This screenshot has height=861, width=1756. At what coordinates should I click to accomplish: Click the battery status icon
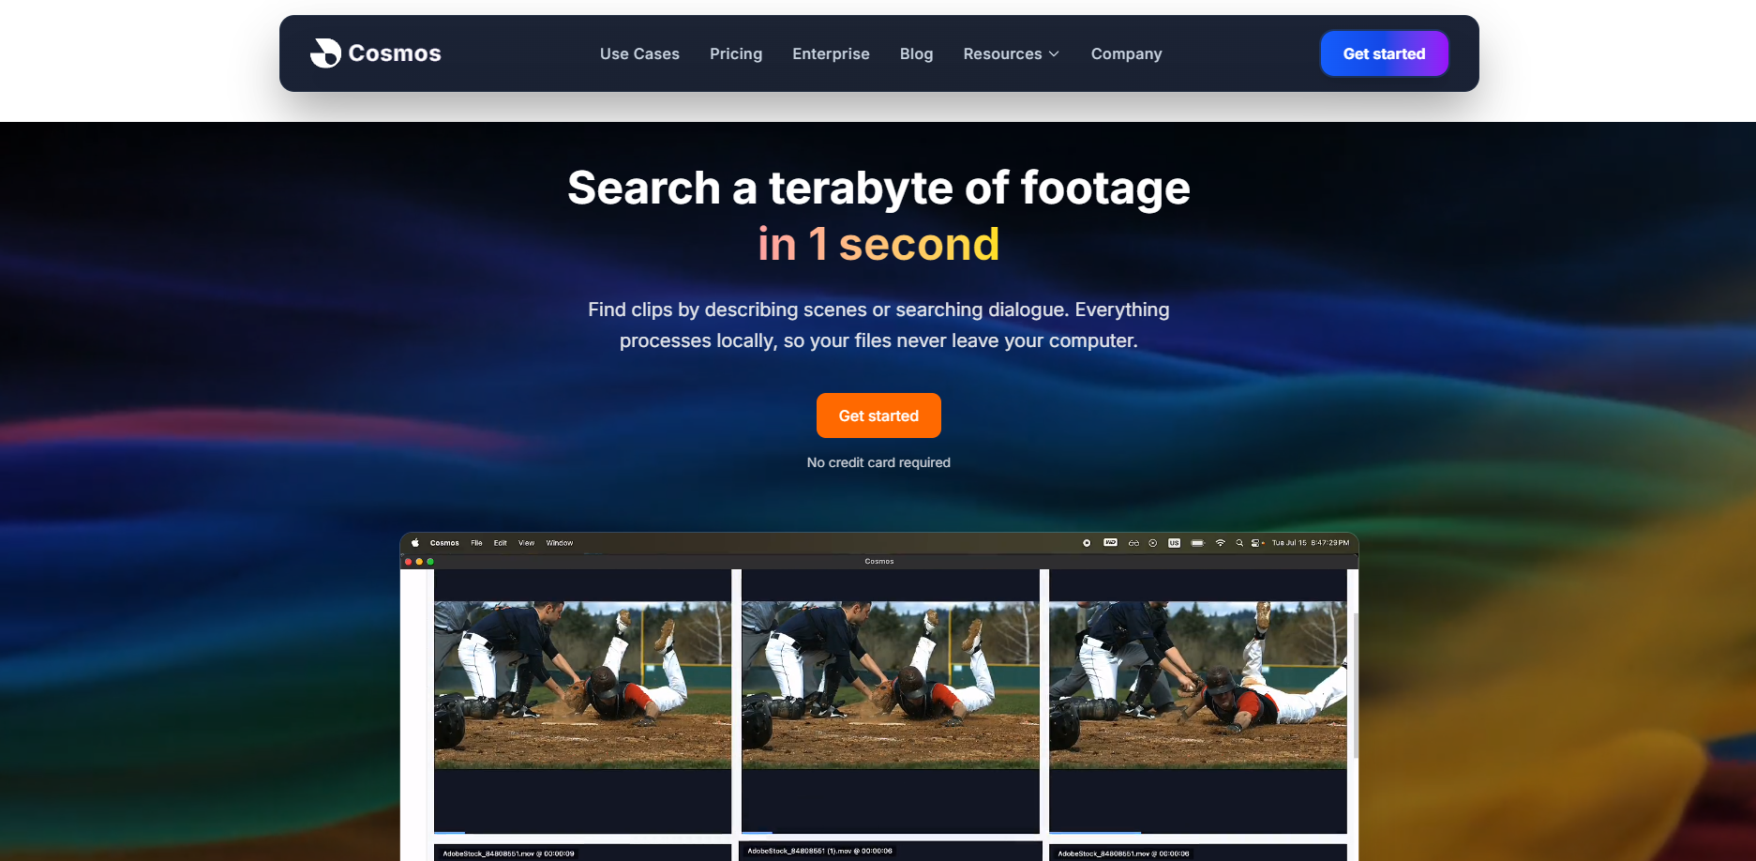(1197, 543)
